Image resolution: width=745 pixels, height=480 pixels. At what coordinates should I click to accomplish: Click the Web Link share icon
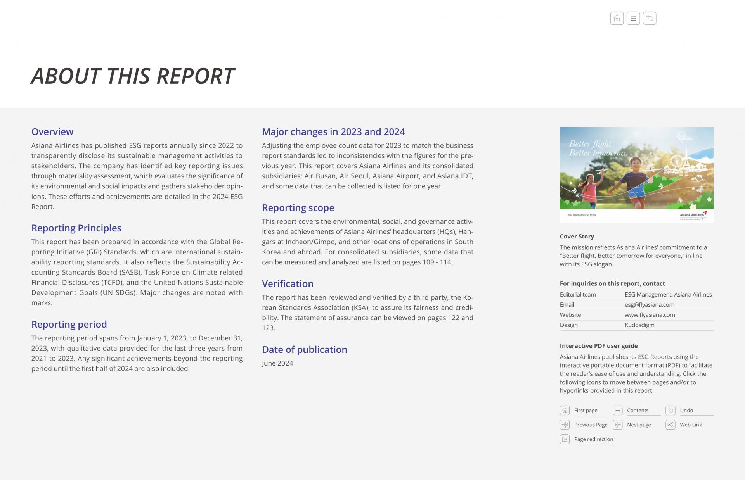(x=670, y=425)
